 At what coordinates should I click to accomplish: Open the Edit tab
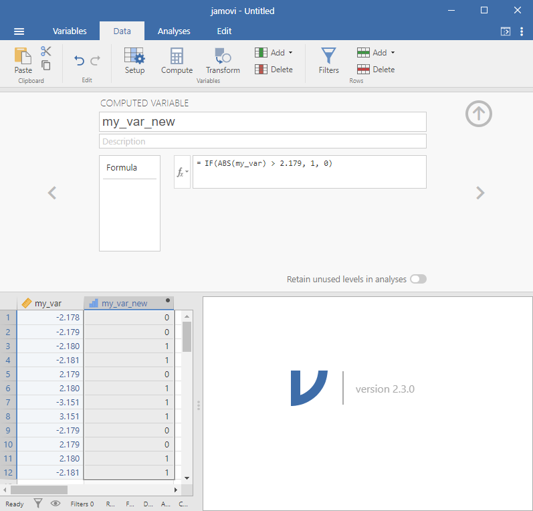[224, 31]
